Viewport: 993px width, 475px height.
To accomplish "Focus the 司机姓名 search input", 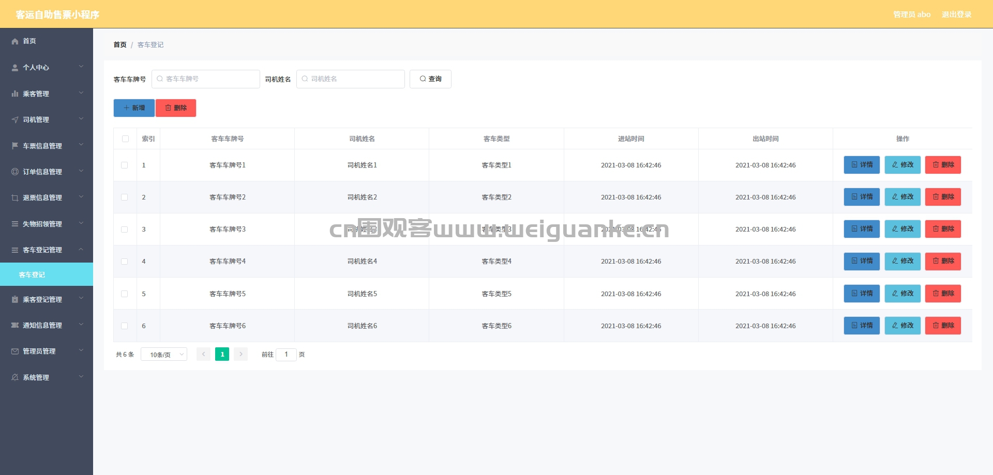I will click(x=351, y=79).
